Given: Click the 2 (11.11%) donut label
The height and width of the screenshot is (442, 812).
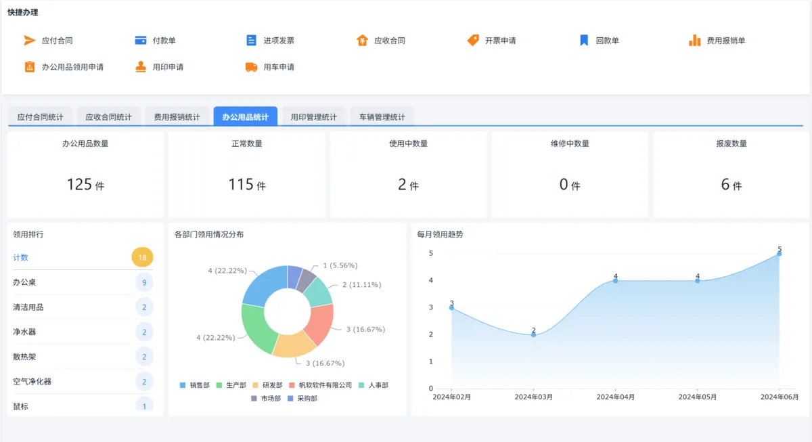Looking at the screenshot, I should (x=361, y=285).
